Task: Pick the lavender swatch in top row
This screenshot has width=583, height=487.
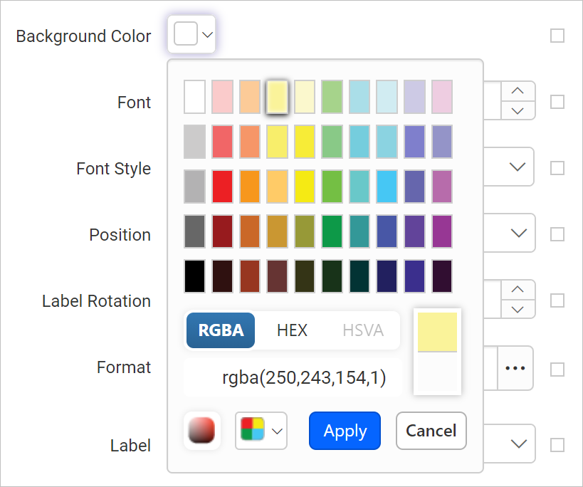Action: click(414, 97)
